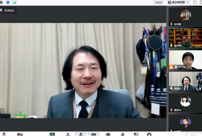Enter full screen mode icon
Screen dimensions: 202x136
(195, 2)
